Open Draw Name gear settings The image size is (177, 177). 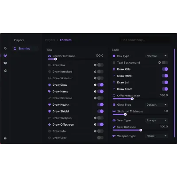pyautogui.click(x=95, y=92)
